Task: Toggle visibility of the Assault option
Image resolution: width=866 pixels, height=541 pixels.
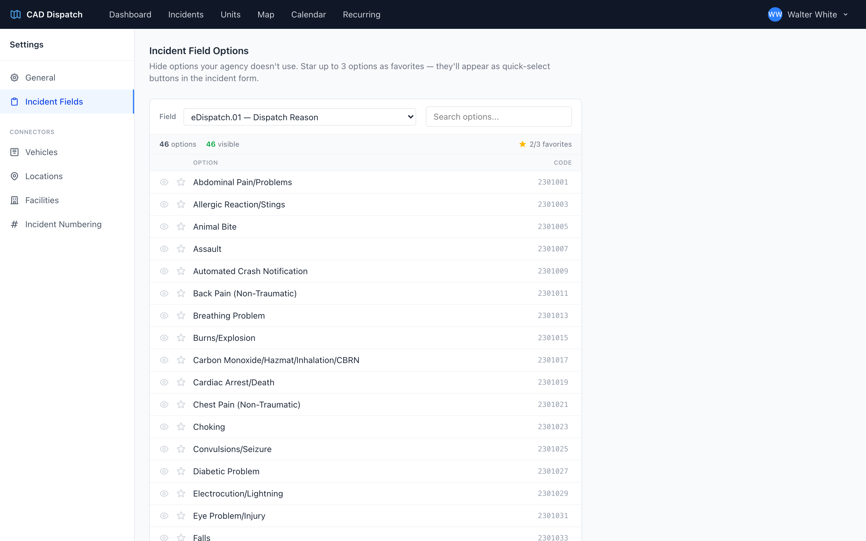Action: pyautogui.click(x=164, y=249)
